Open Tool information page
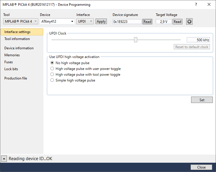 coord(17,39)
